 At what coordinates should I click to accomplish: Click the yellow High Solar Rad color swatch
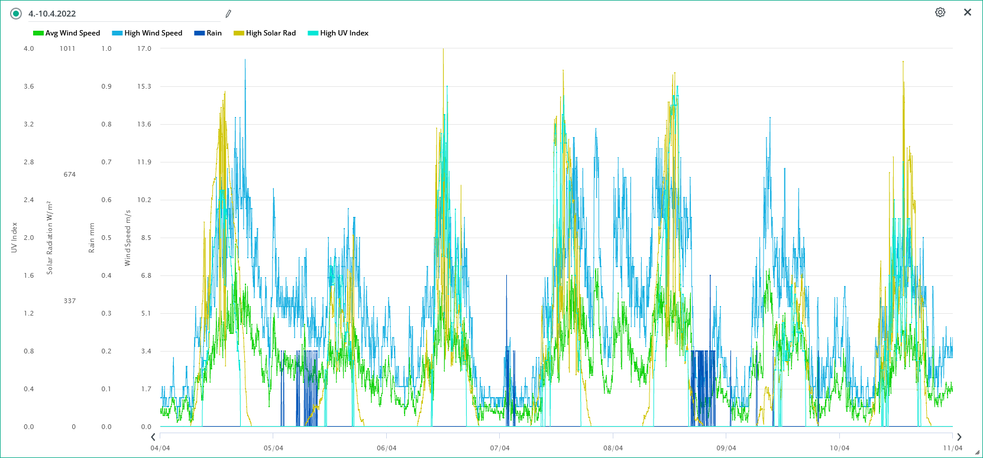point(239,33)
